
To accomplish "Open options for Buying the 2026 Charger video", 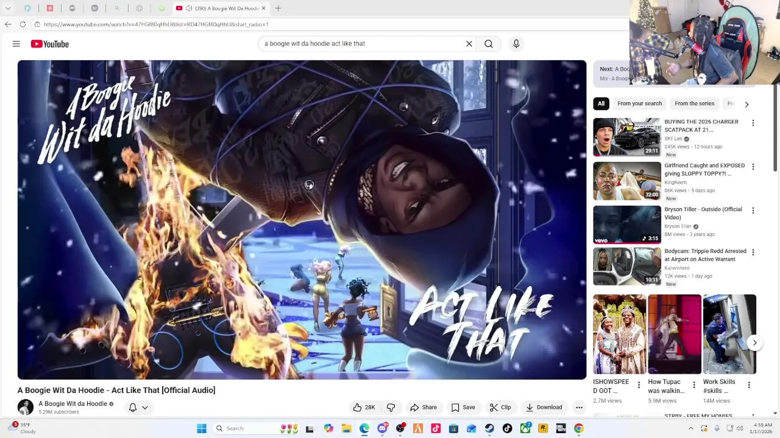I will [753, 123].
